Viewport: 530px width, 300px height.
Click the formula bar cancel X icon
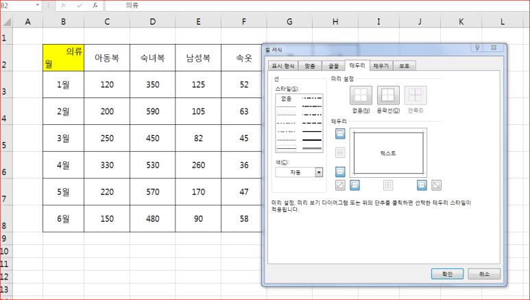(x=64, y=5)
